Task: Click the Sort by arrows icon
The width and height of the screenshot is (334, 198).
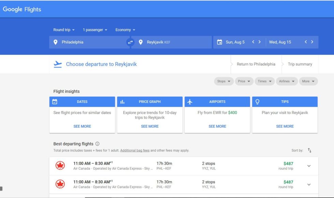Action: point(309,150)
